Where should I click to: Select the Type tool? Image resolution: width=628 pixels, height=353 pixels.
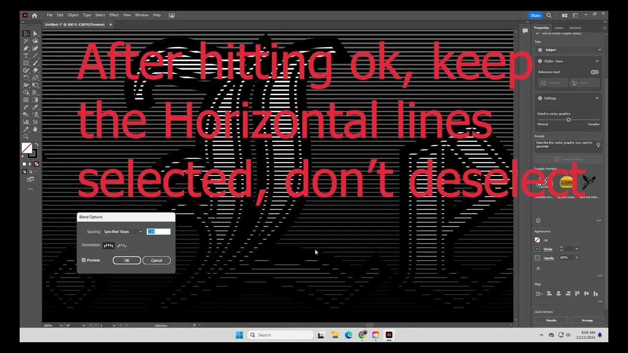pos(26,56)
